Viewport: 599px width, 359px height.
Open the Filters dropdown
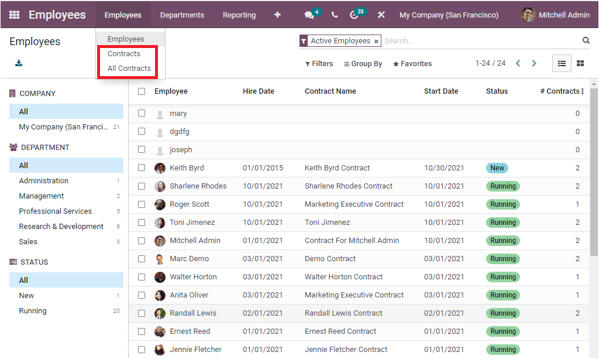[x=318, y=63]
